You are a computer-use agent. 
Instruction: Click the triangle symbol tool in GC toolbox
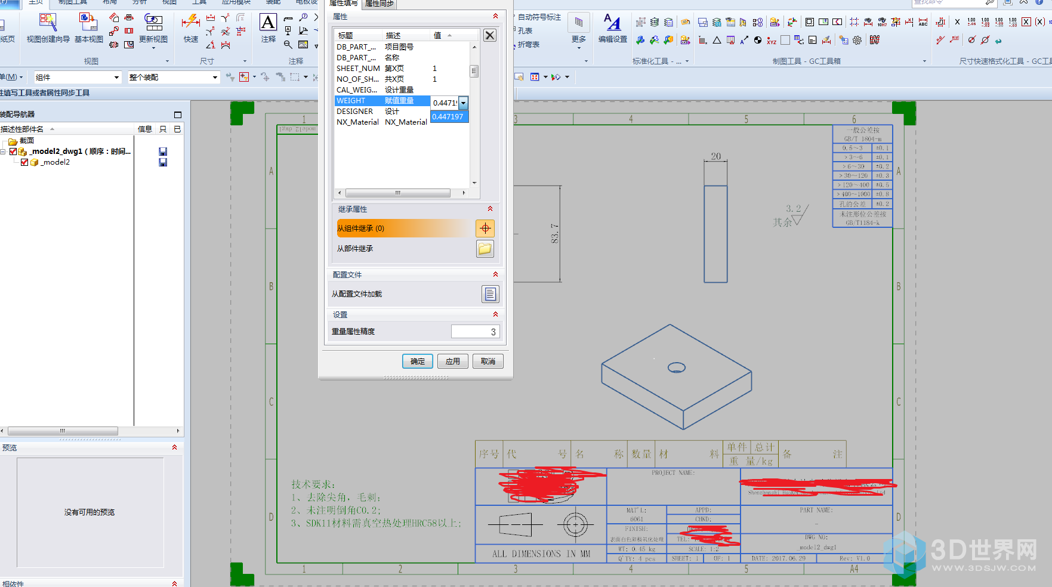tap(717, 40)
